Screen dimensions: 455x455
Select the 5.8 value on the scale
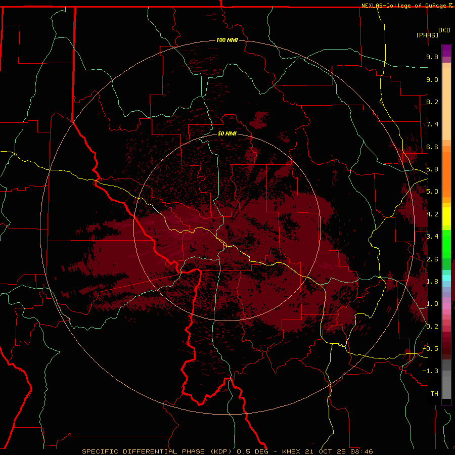(432, 169)
